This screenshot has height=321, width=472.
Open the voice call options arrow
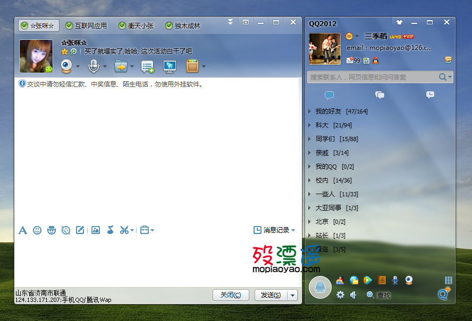tap(105, 66)
